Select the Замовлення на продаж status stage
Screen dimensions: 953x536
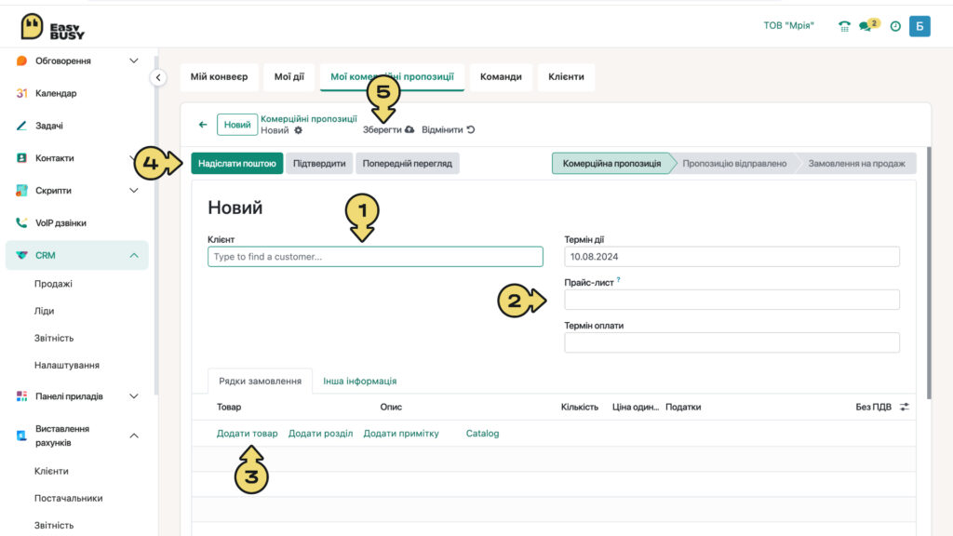click(856, 164)
